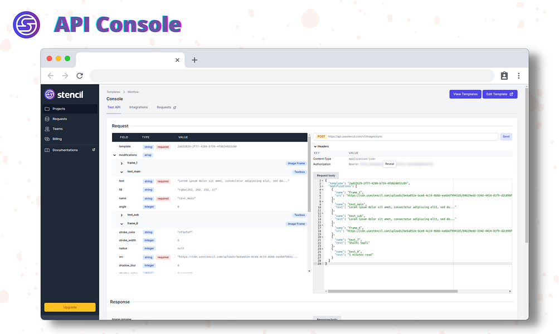This screenshot has width=559, height=334.
Task: Click the page's main vertical scrollbar
Action: pos(527,165)
